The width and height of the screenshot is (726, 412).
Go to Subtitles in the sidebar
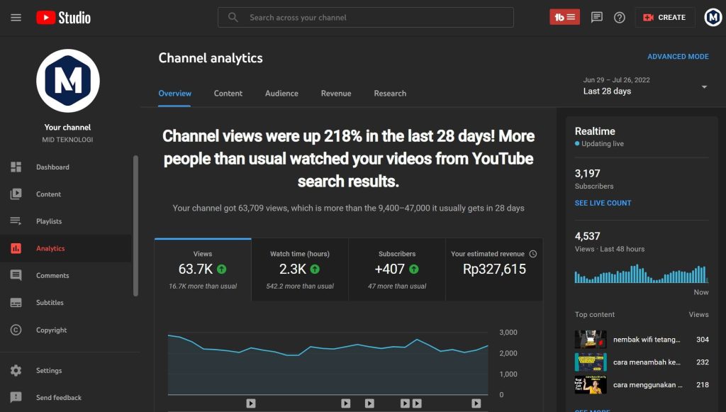click(50, 303)
